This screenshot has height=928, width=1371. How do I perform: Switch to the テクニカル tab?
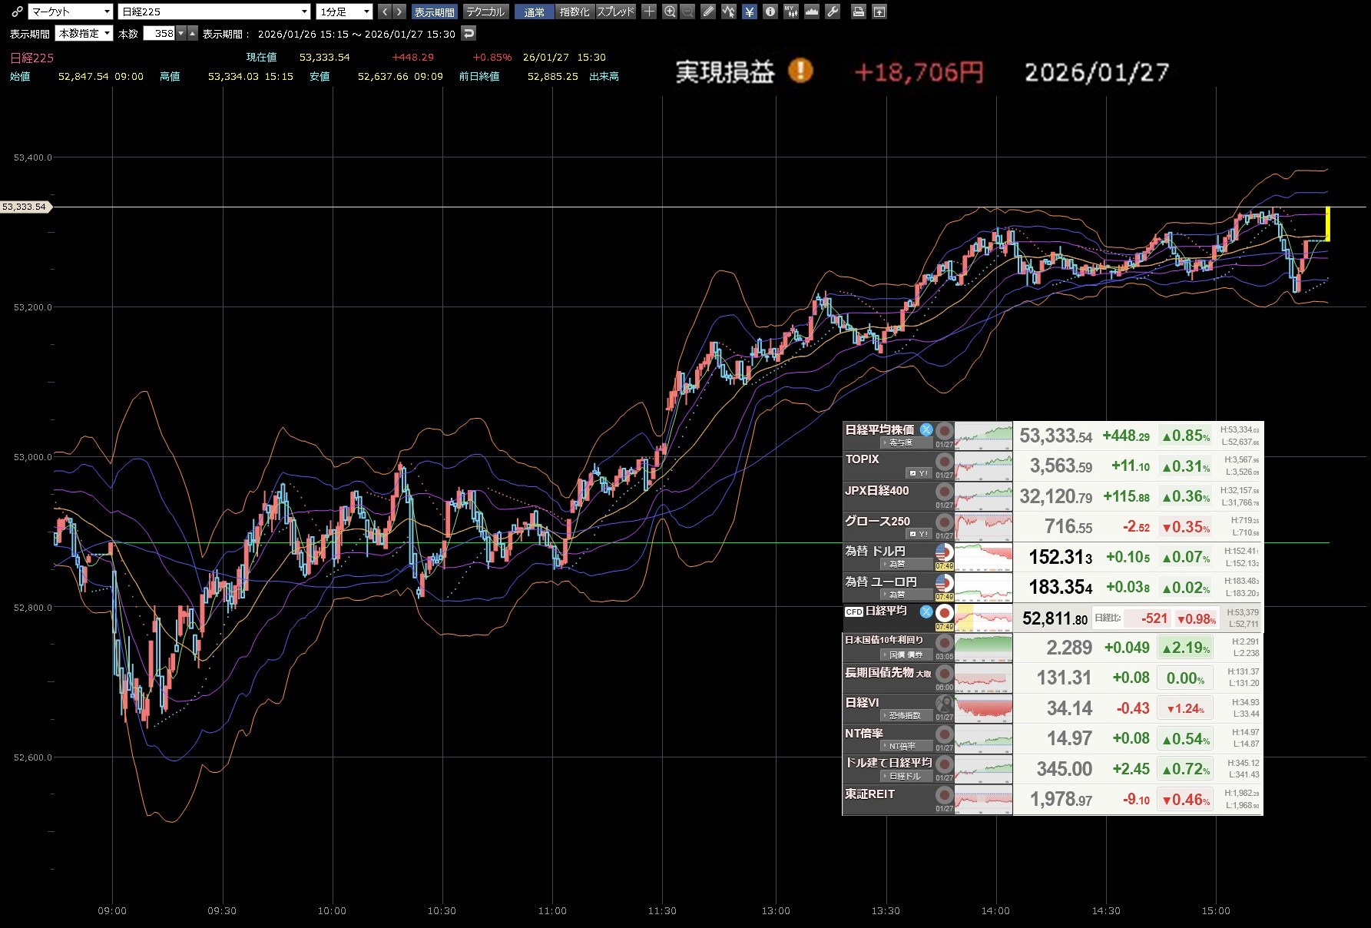coord(485,12)
